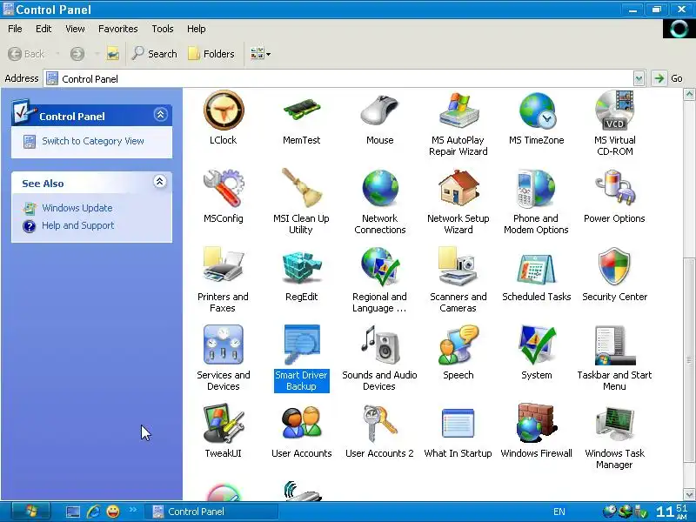The width and height of the screenshot is (696, 522).
Task: Click the Up folder toolbar button
Action: [113, 54]
